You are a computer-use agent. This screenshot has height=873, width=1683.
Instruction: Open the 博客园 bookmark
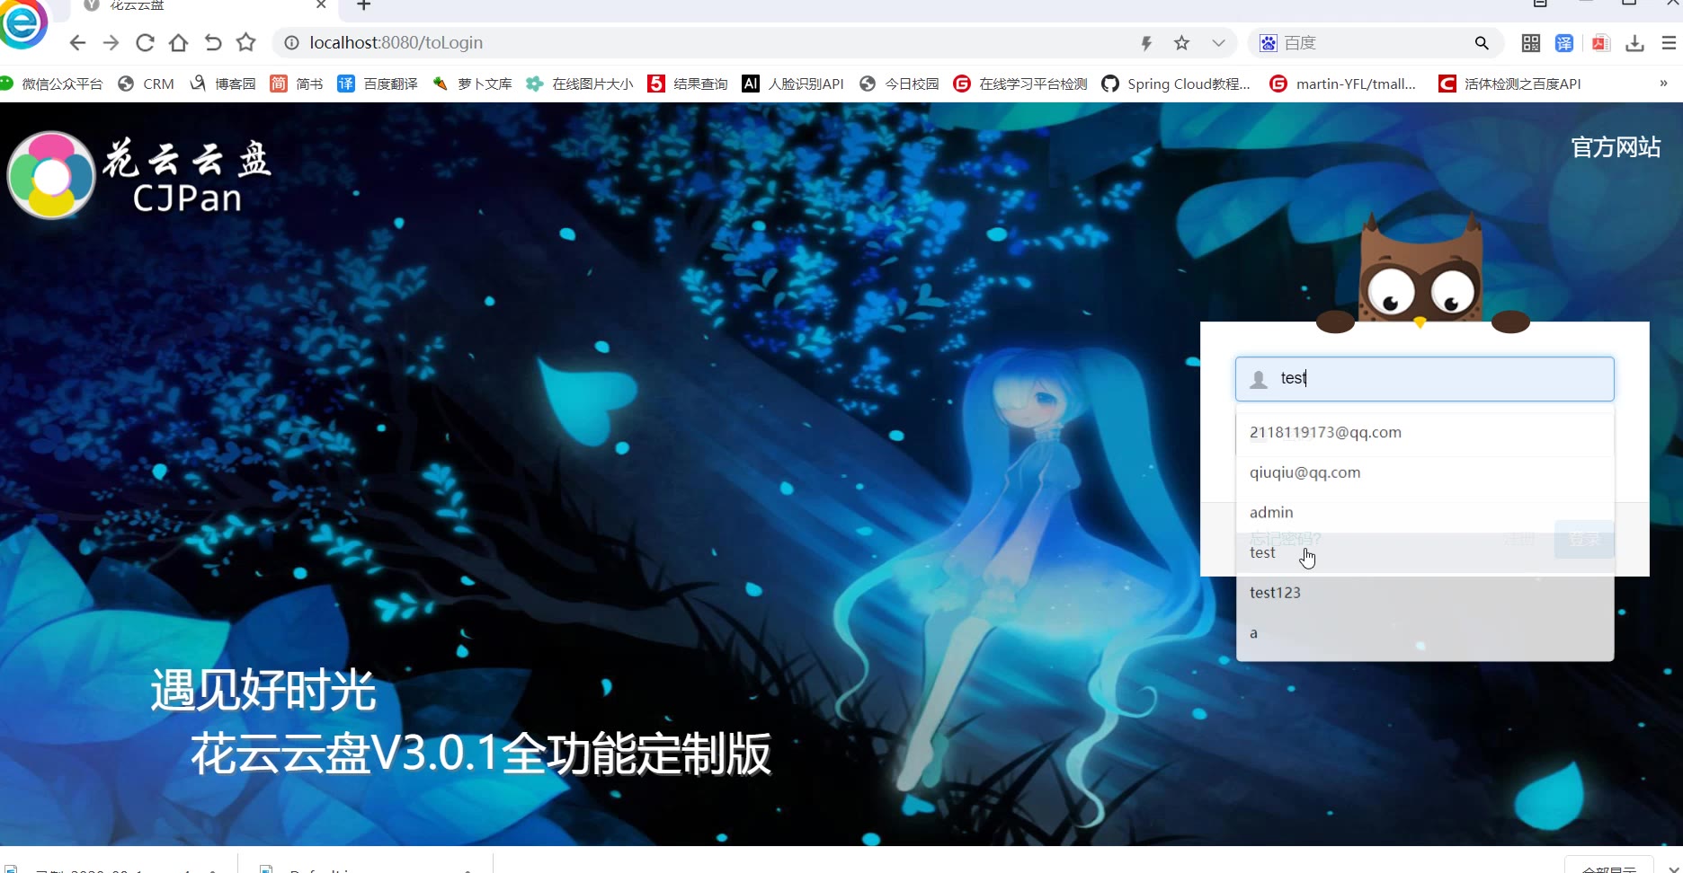click(x=223, y=84)
